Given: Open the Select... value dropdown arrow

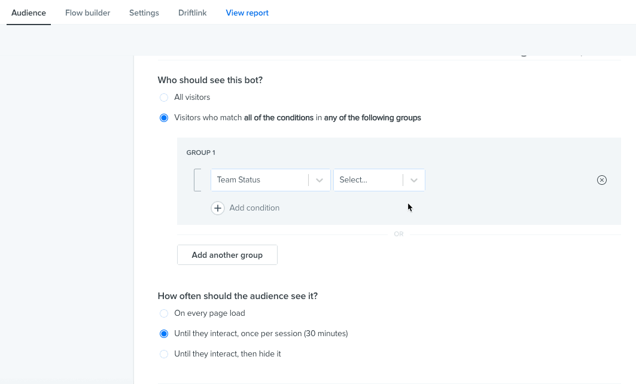Looking at the screenshot, I should click(x=413, y=180).
